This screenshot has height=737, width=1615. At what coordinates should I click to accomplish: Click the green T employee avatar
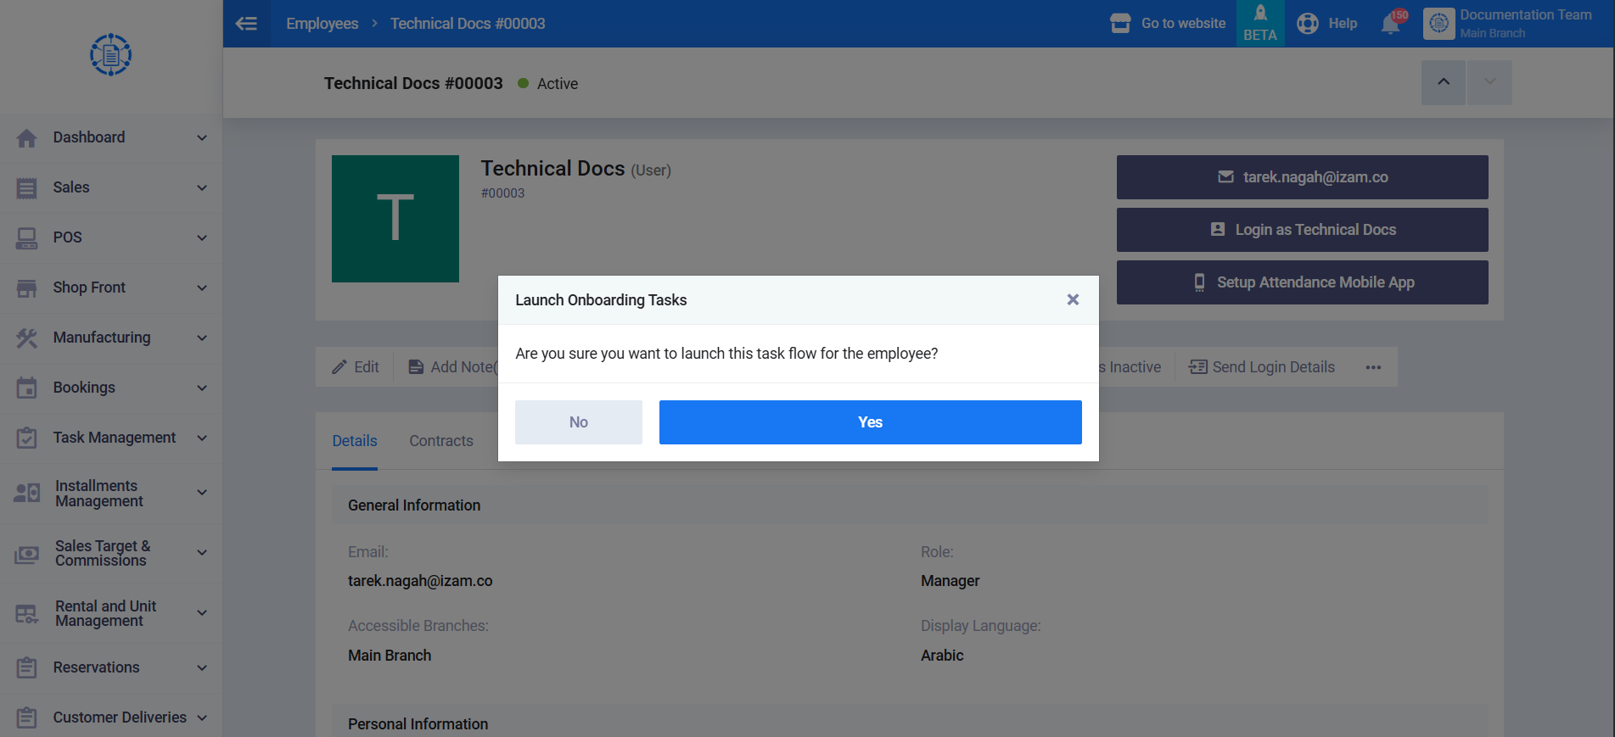click(395, 219)
